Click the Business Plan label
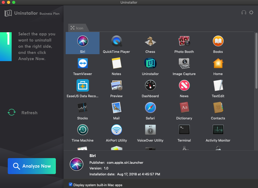258x188 pixels. (50, 14)
